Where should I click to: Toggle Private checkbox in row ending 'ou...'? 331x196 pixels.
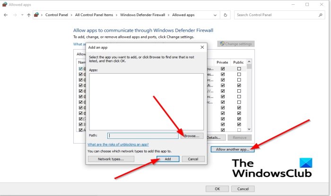click(223, 68)
